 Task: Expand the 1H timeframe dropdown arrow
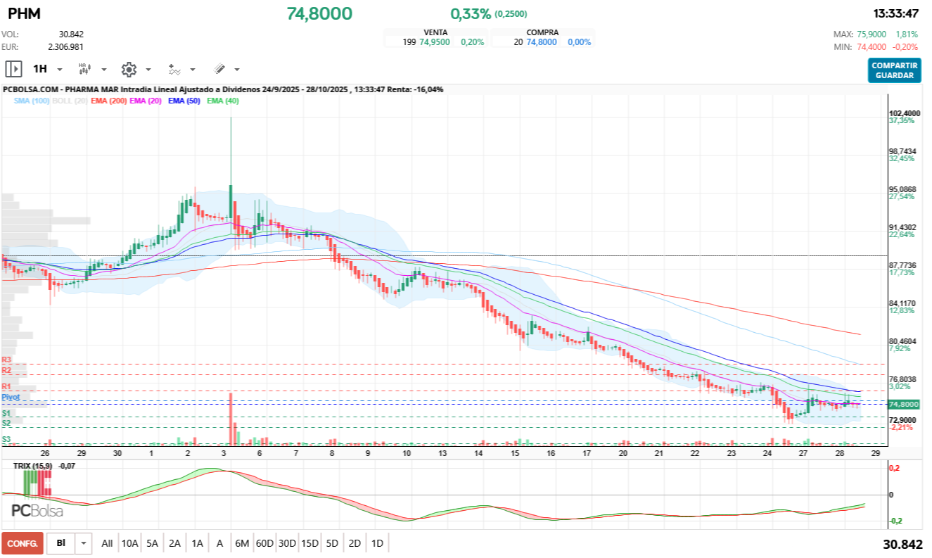60,70
